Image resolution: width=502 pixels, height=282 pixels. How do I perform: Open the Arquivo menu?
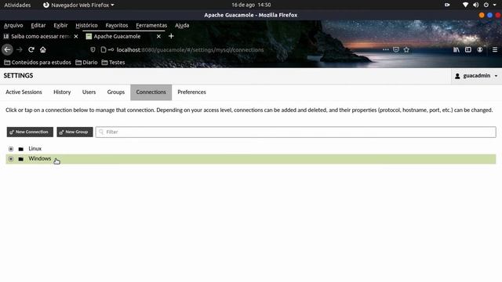(x=13, y=25)
